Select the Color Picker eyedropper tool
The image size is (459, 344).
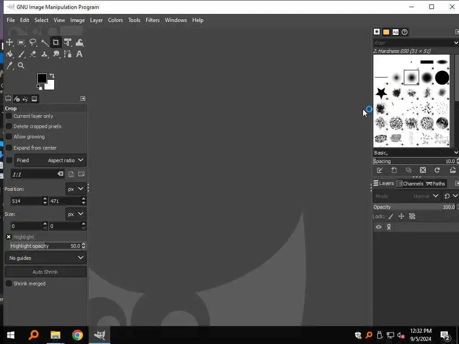9,66
